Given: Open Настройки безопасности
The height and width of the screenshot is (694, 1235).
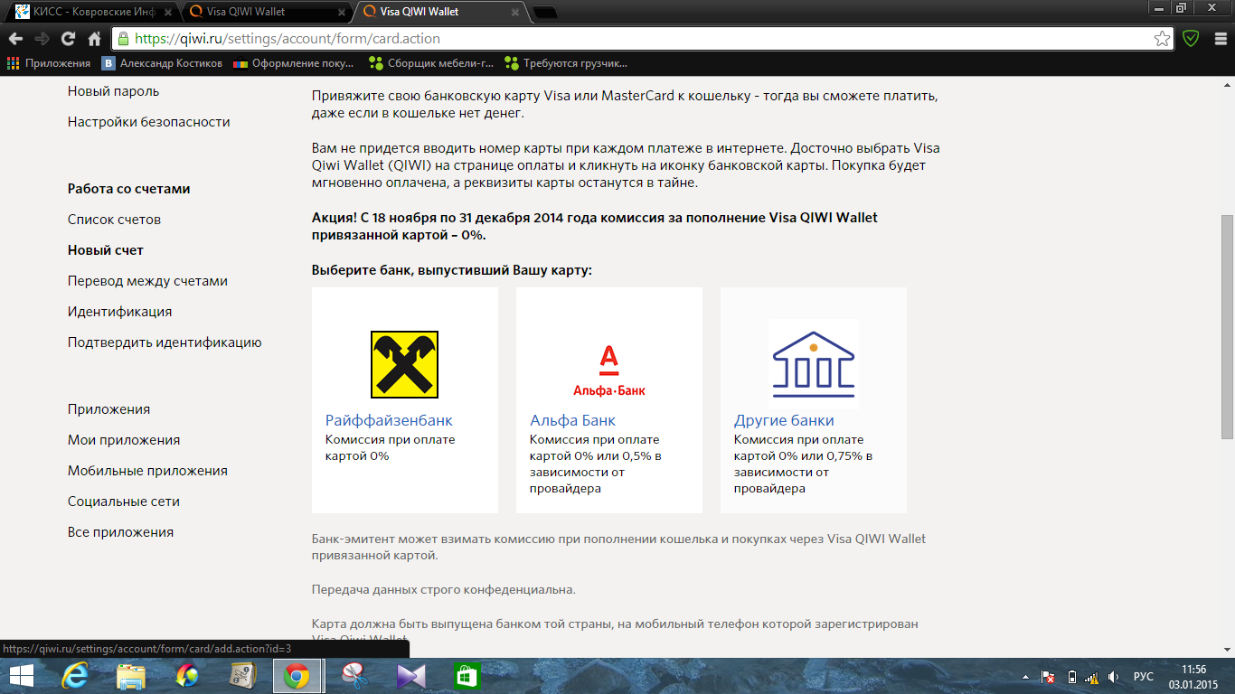Looking at the screenshot, I should point(148,122).
